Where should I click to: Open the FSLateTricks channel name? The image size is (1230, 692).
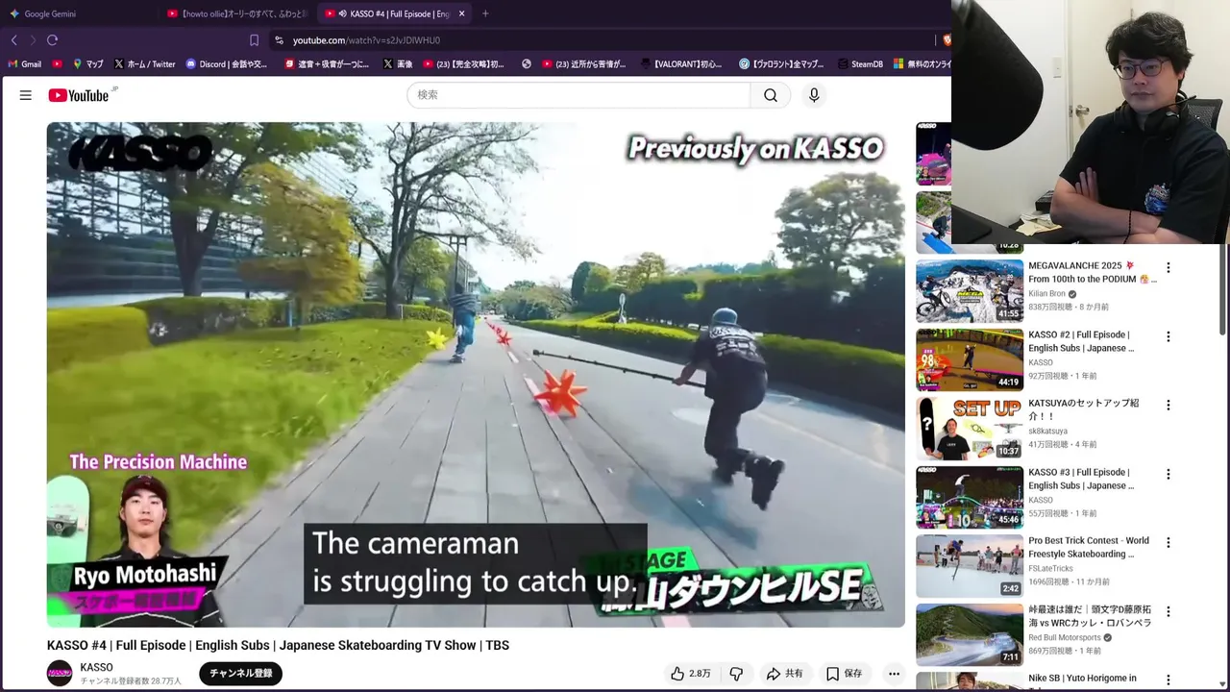(1049, 568)
